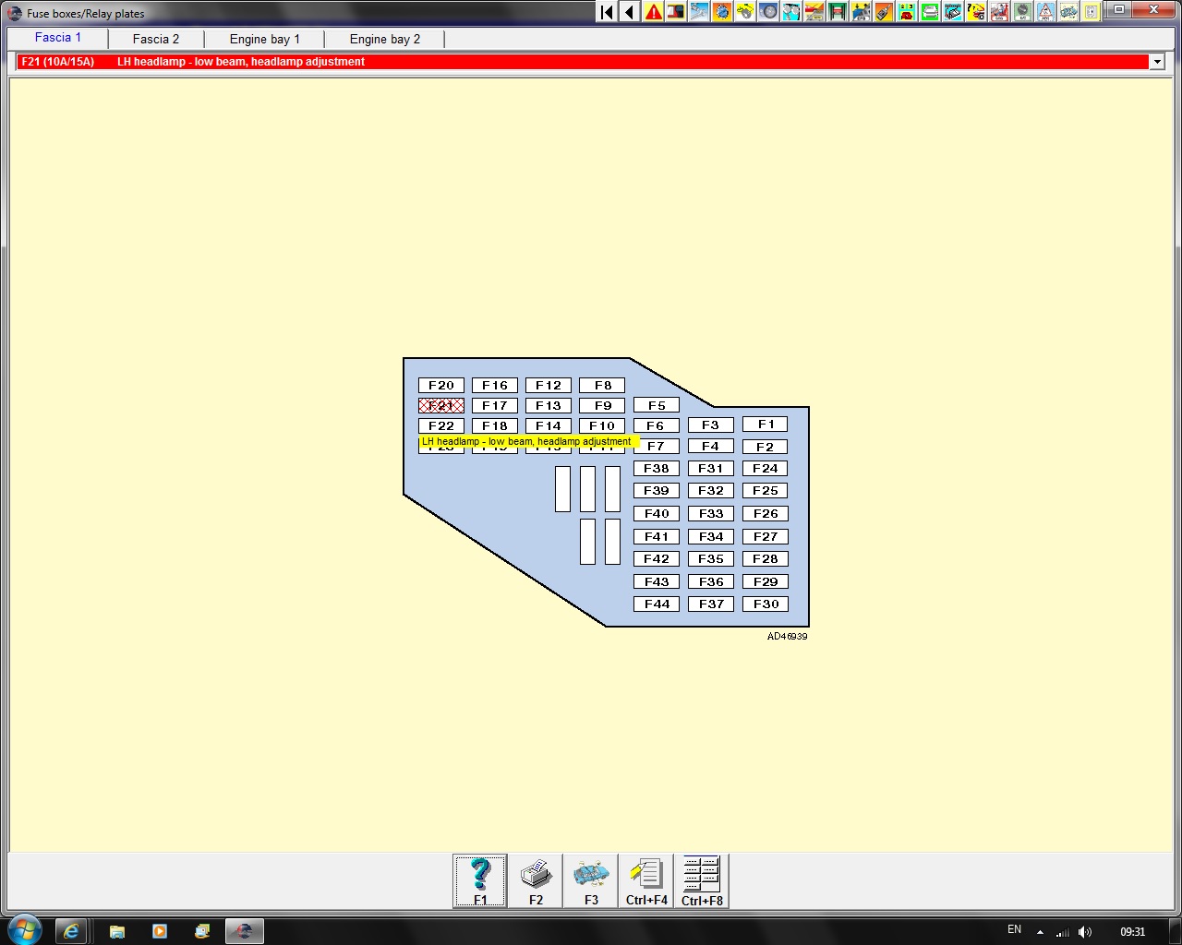Click the green vehicle lift toolbar icon
This screenshot has width=1182, height=945.
pos(838,12)
